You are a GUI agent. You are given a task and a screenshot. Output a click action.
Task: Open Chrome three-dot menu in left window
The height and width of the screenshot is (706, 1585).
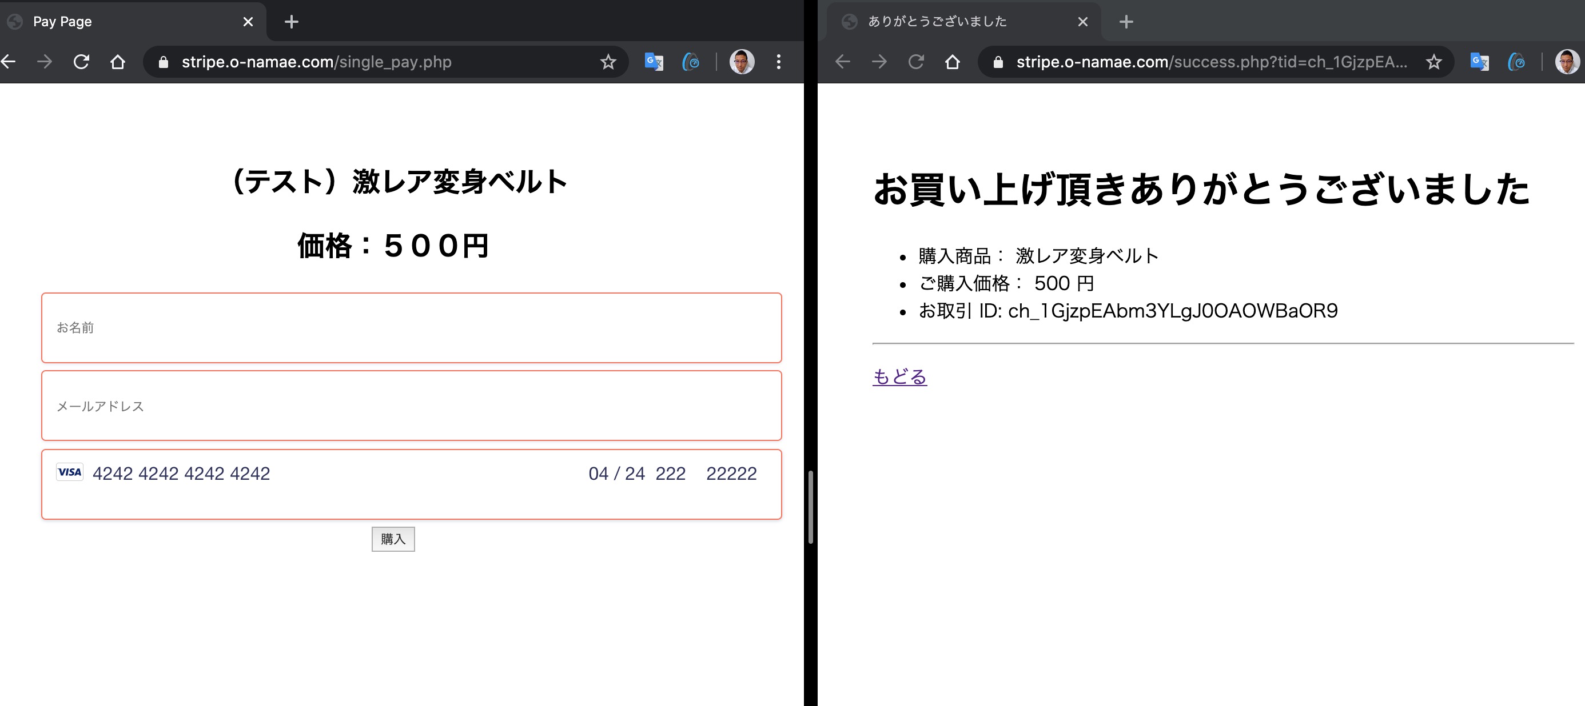click(778, 62)
